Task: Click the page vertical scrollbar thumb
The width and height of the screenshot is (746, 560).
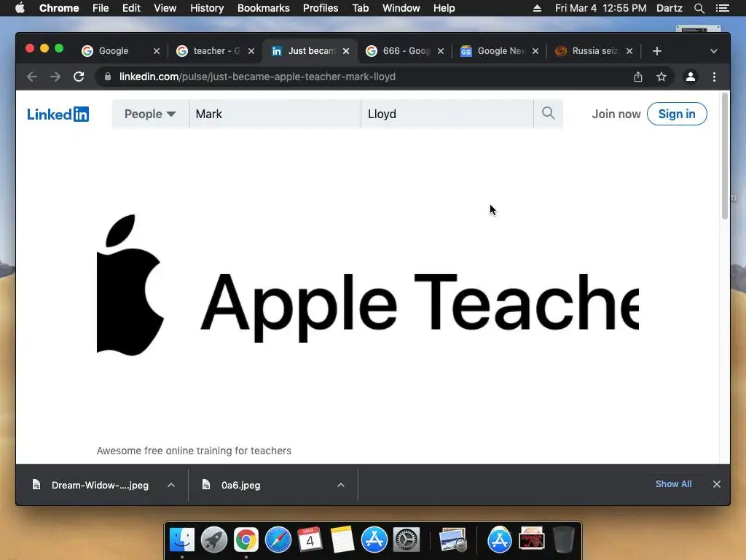Action: [725, 156]
